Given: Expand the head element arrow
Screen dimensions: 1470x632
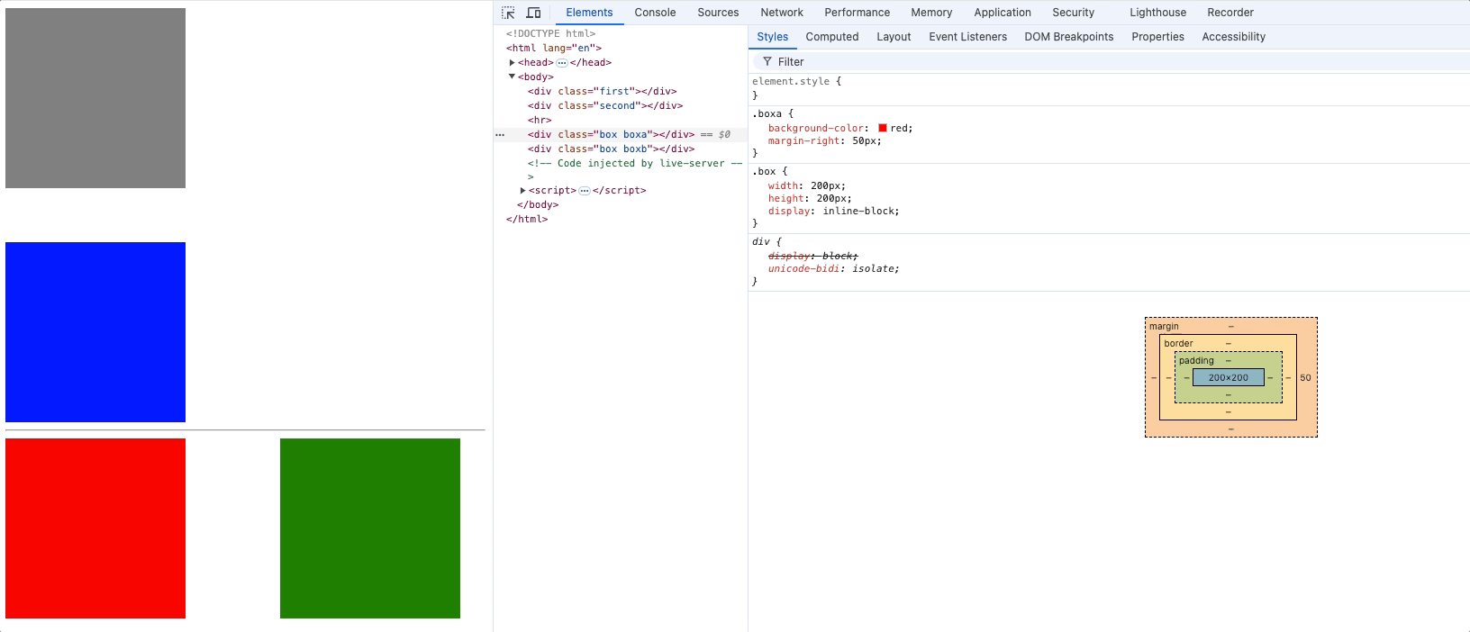Looking at the screenshot, I should pyautogui.click(x=512, y=63).
